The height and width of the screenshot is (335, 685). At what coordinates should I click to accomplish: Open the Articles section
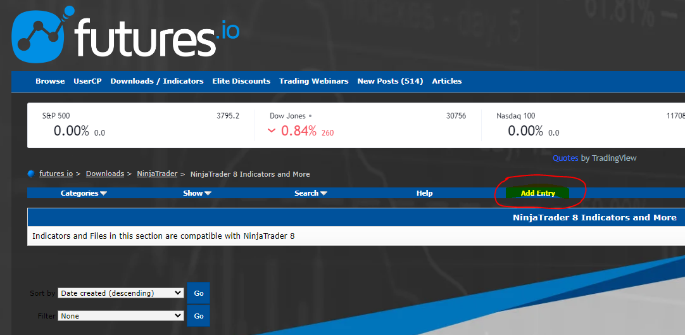point(447,81)
